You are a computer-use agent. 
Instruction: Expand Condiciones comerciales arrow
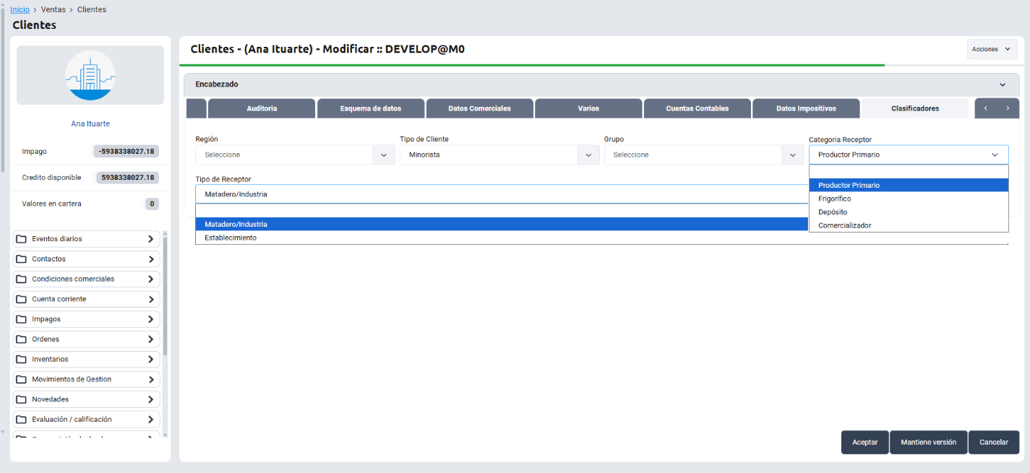coord(150,279)
